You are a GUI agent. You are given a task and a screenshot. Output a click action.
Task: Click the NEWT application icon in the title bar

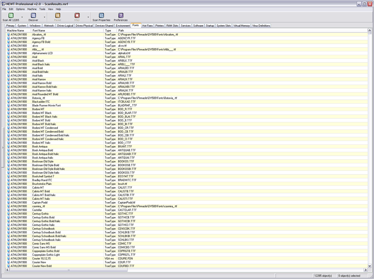coord(4,4)
